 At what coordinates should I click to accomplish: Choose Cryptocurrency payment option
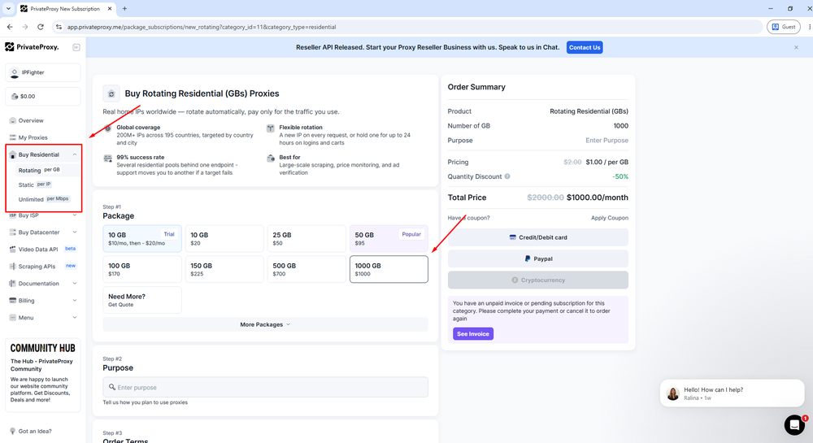tap(538, 280)
